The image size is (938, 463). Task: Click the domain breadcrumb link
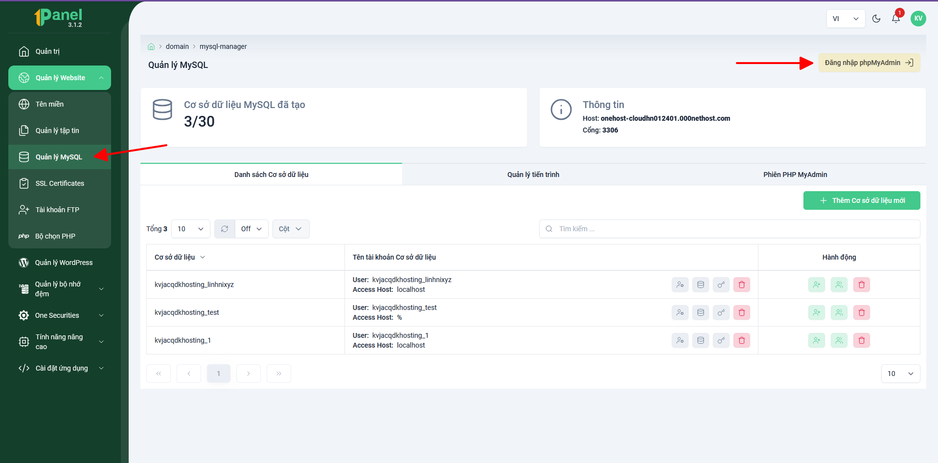click(177, 46)
